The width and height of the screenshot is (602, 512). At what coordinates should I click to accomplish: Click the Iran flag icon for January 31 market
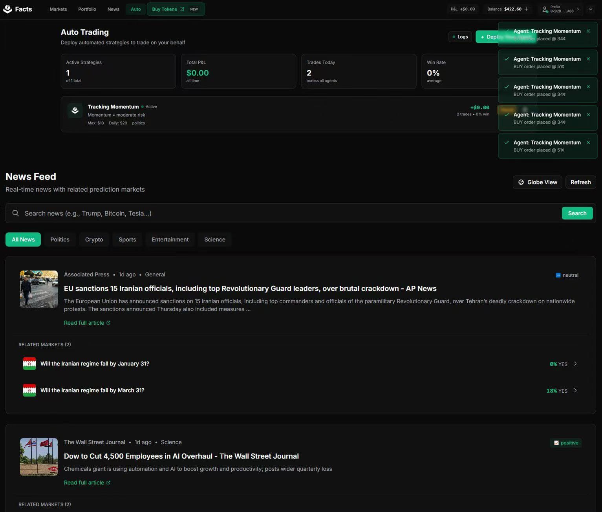29,364
